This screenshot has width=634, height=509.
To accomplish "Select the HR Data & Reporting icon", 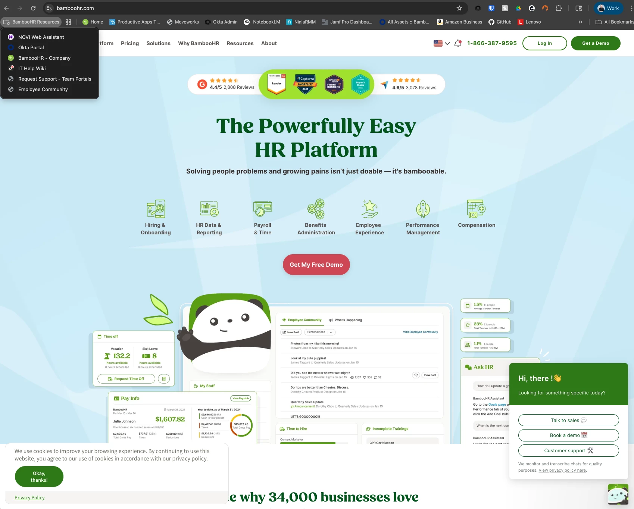I will point(209,209).
